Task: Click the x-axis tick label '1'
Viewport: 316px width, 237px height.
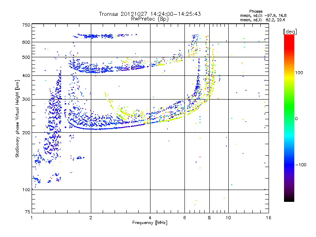Action: pyautogui.click(x=32, y=218)
